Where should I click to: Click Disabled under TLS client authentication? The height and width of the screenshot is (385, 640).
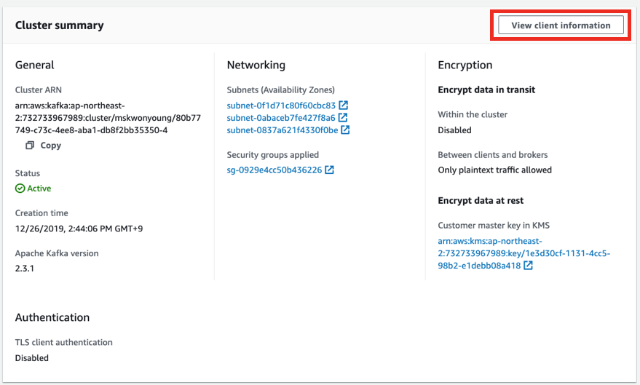(x=32, y=357)
